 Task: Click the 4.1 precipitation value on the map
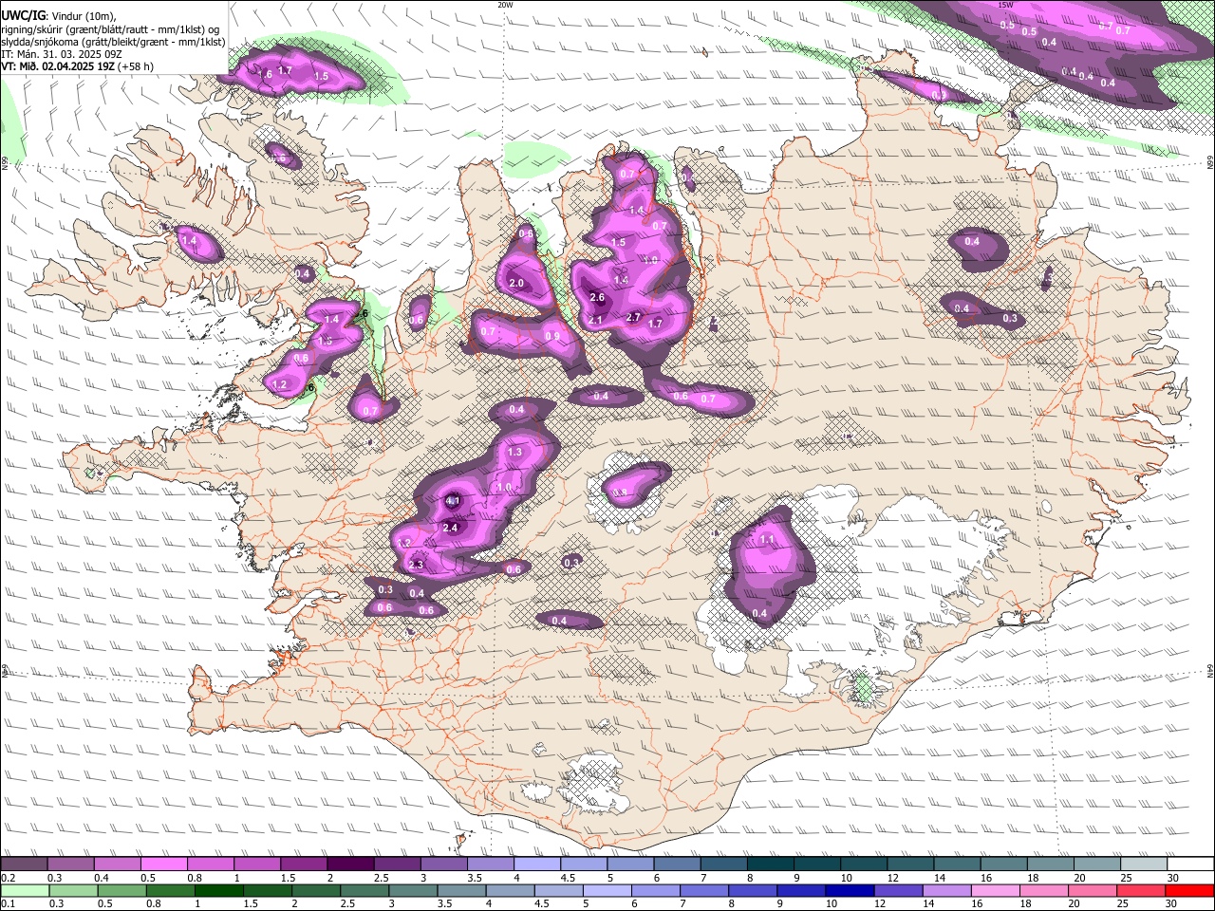453,501
